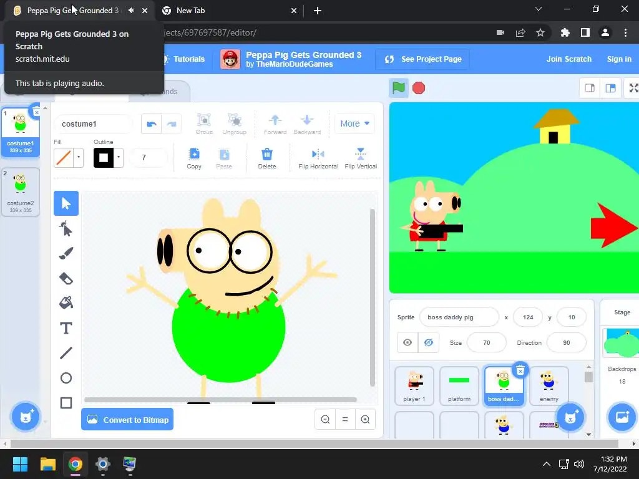Switch to small stage layout
Viewport: 639px width, 479px height.
(x=590, y=88)
